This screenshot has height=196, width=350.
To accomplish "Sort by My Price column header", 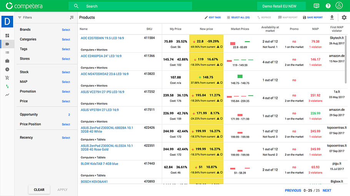I will (x=175, y=29).
